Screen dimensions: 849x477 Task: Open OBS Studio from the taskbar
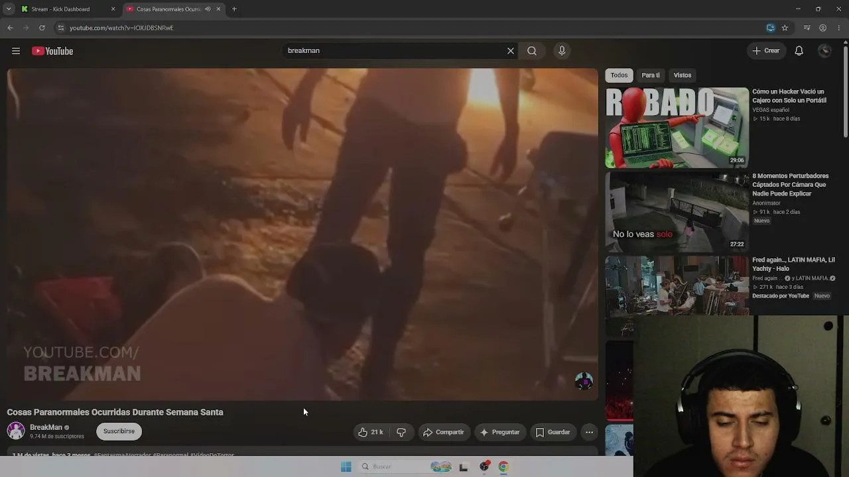tap(485, 466)
